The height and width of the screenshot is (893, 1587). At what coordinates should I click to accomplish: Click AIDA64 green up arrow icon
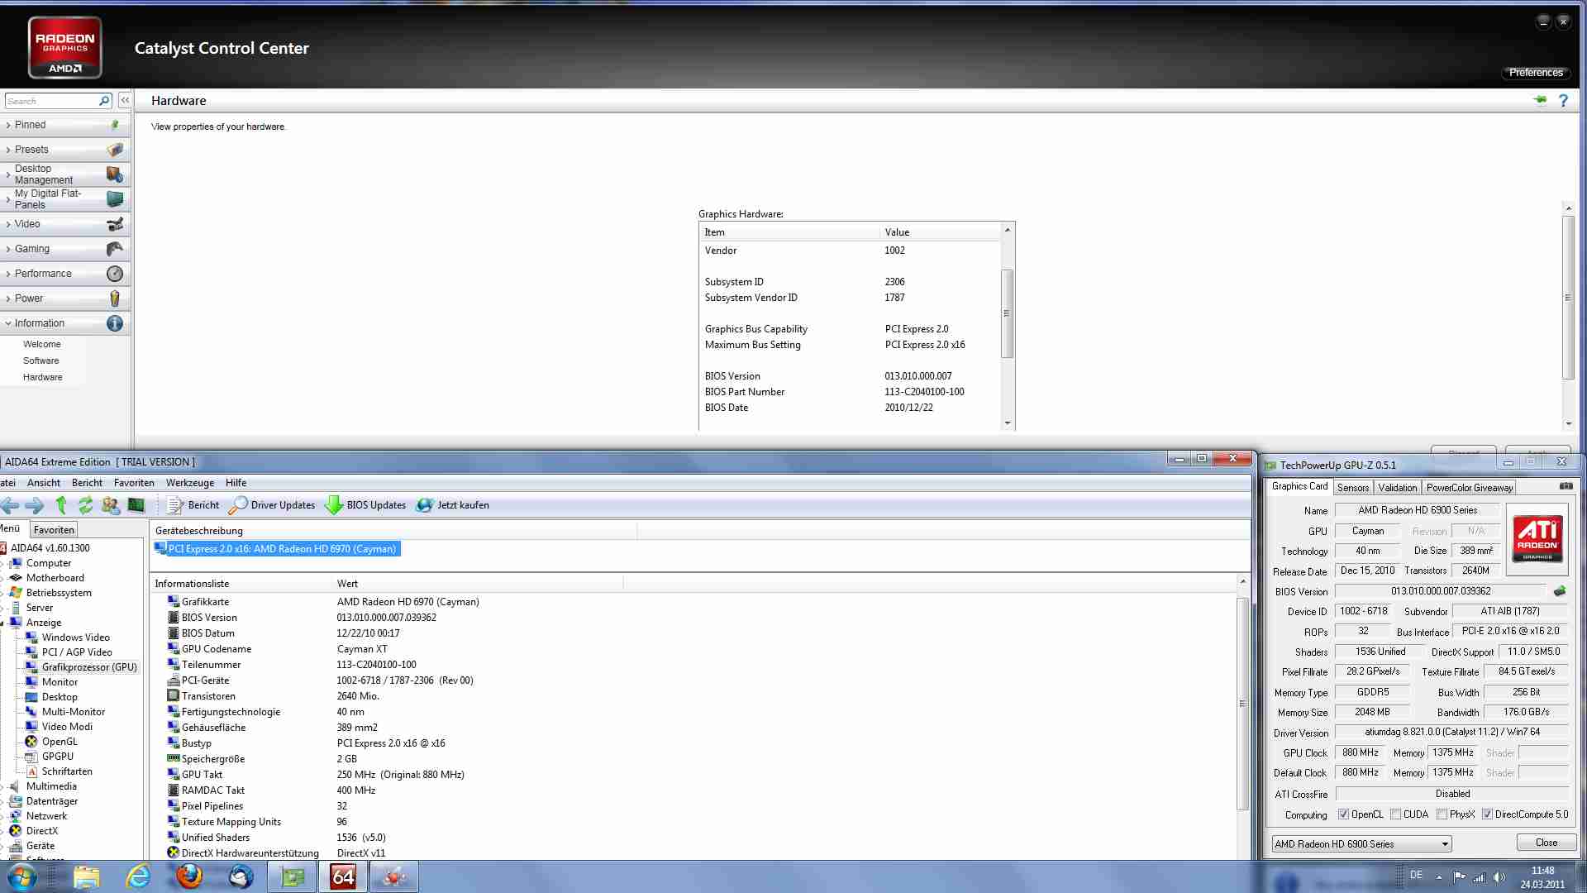61,505
